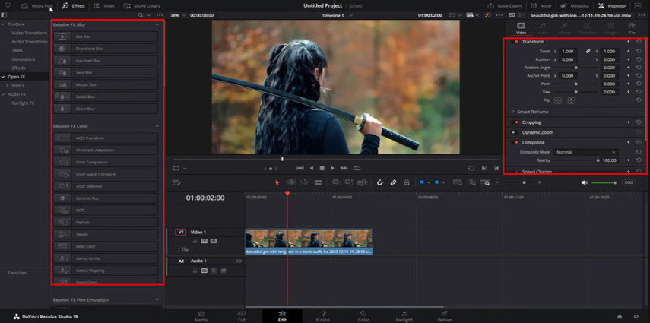
Task: Toggle the Linked Selection chain icon
Action: 393,182
